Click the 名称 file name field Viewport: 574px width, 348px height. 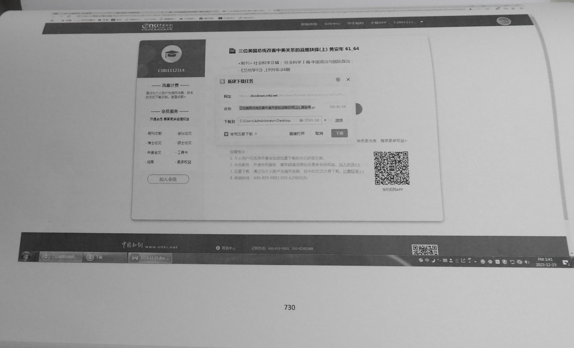click(277, 108)
